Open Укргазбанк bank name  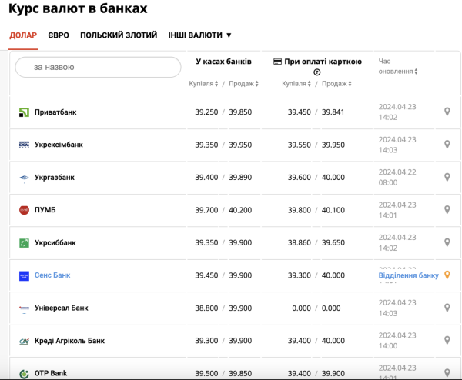pos(55,178)
